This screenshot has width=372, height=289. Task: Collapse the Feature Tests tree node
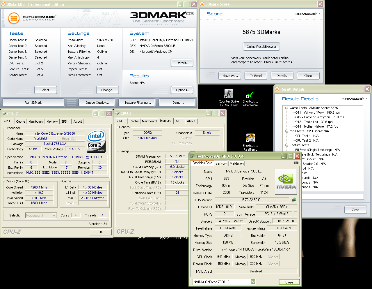pyautogui.click(x=286, y=145)
